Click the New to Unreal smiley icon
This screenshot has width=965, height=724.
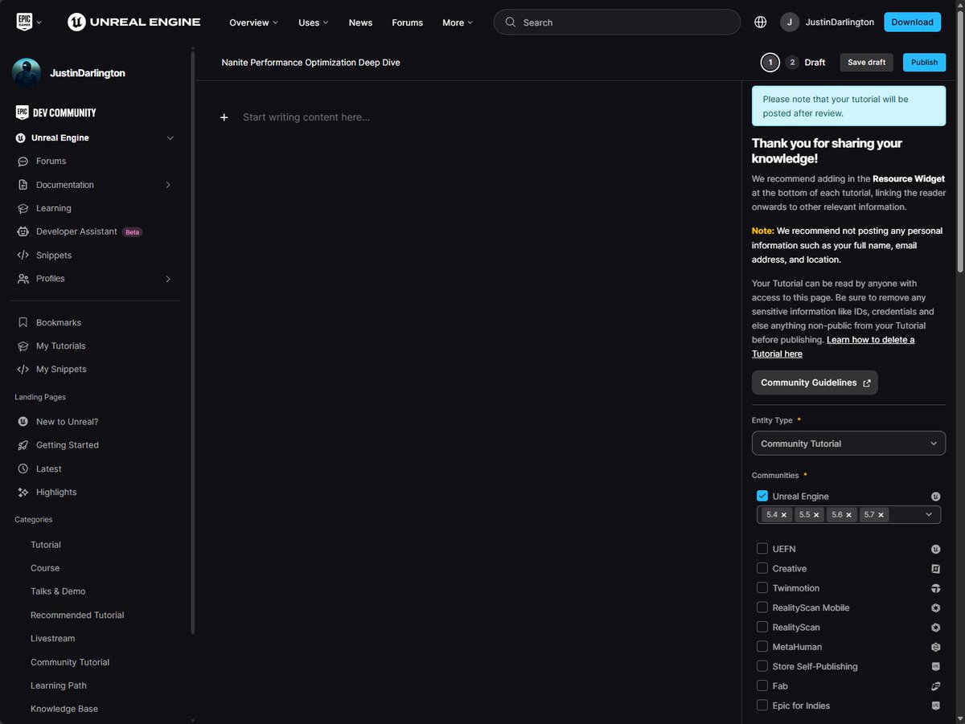point(23,422)
